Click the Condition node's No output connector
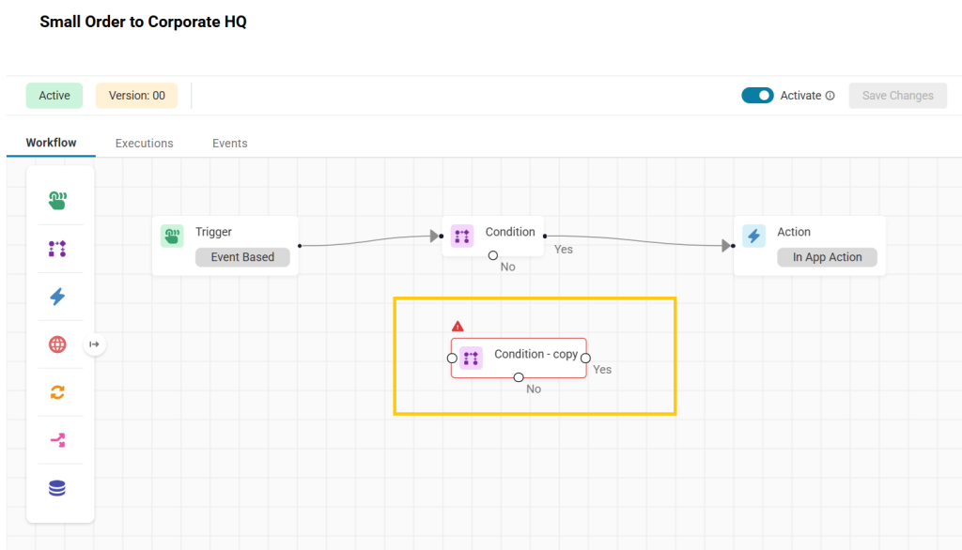This screenshot has width=962, height=550. tap(493, 255)
